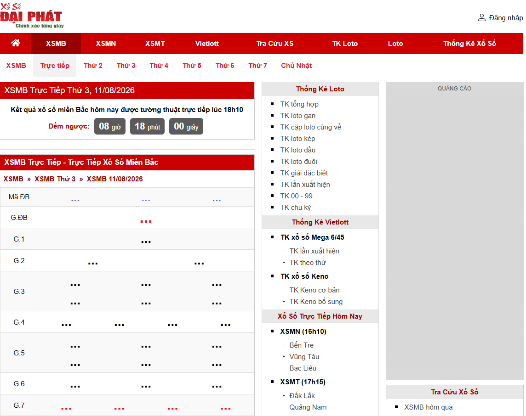
Task: Open TK giải đặc biệt link
Action: click(304, 173)
